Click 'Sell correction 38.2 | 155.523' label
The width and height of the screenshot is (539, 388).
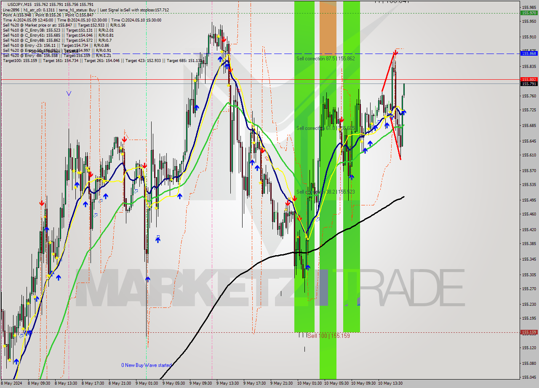pyautogui.click(x=326, y=192)
